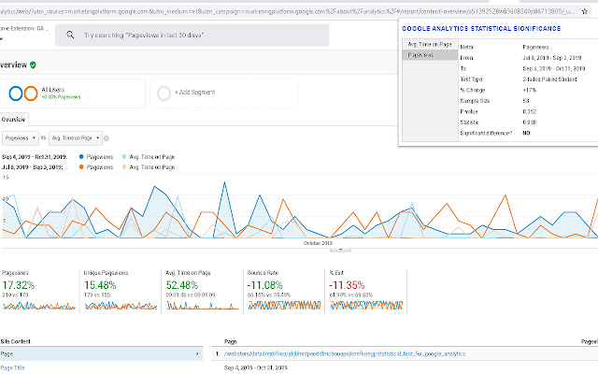This screenshot has height=374, width=598.
Task: Toggle light-blue Avg. Time on Page legend dot
Action: [124, 157]
